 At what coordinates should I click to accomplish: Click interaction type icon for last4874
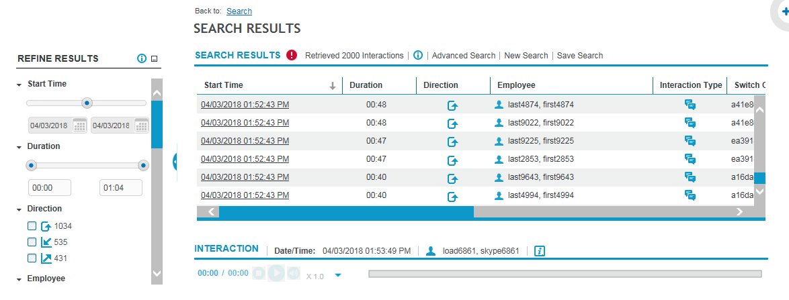tap(690, 105)
